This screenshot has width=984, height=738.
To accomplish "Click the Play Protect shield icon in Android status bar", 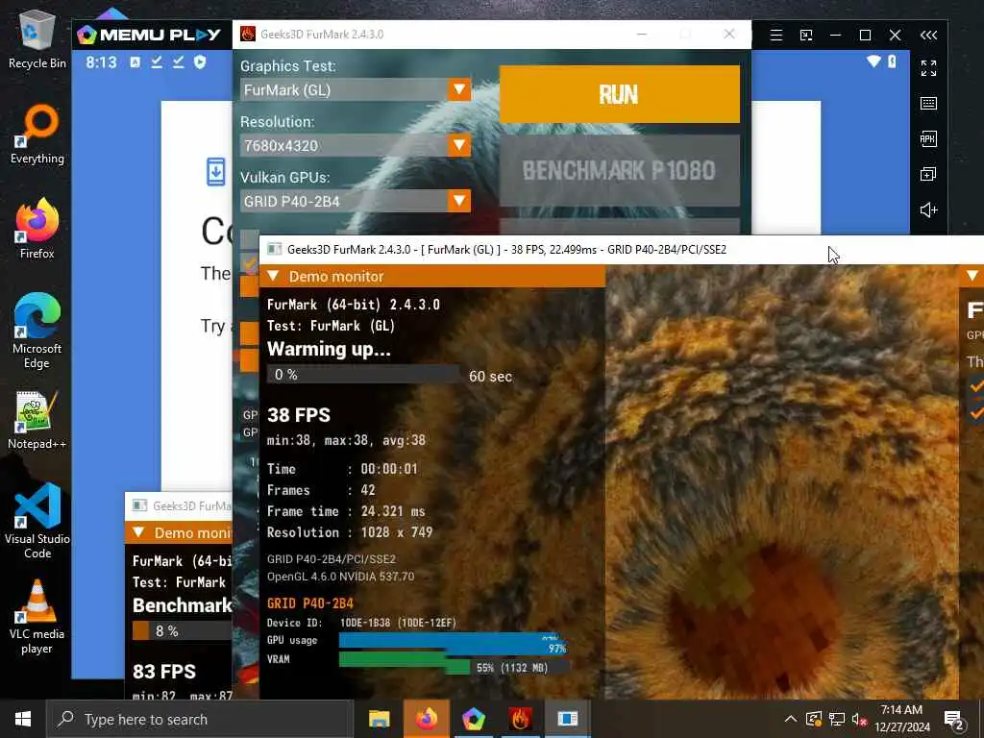I will [x=200, y=62].
